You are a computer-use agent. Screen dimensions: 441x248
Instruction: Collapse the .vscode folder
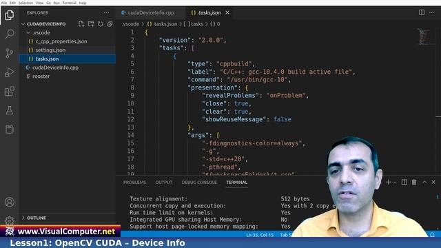click(28, 32)
